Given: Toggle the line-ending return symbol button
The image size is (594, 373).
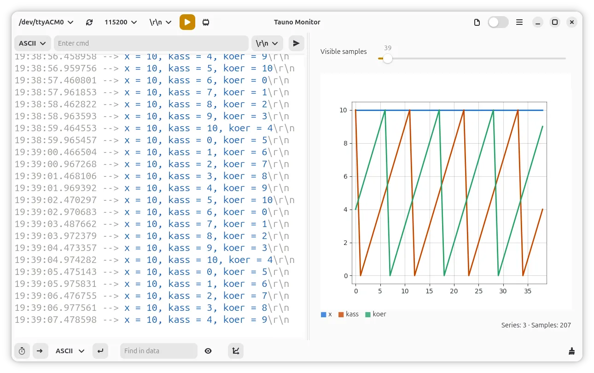Looking at the screenshot, I should click(100, 351).
